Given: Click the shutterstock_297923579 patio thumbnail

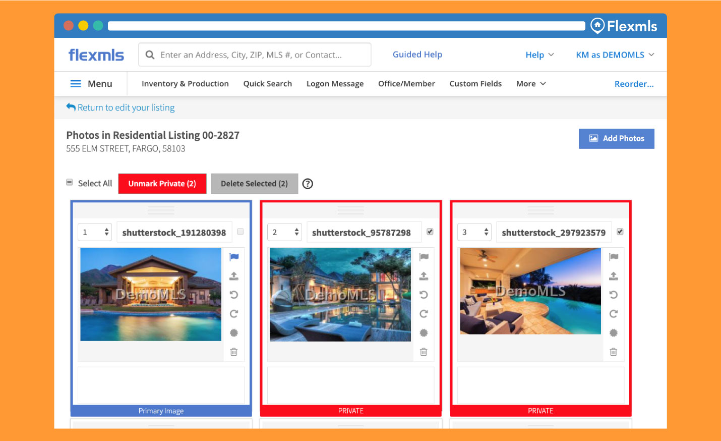Looking at the screenshot, I should point(530,291).
